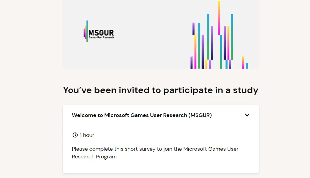Click Games User Research logo subtitle
310x178 pixels.
tap(101, 37)
